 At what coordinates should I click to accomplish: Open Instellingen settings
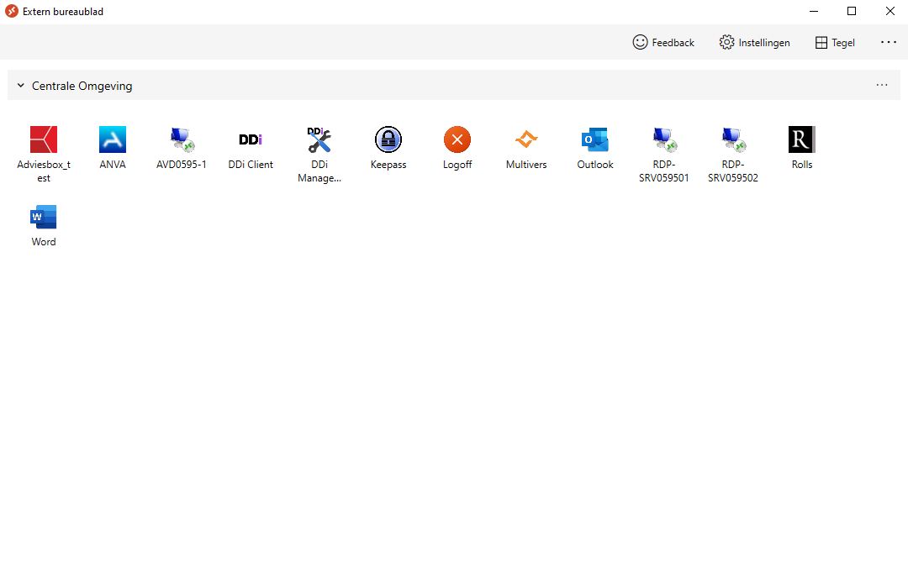(754, 42)
